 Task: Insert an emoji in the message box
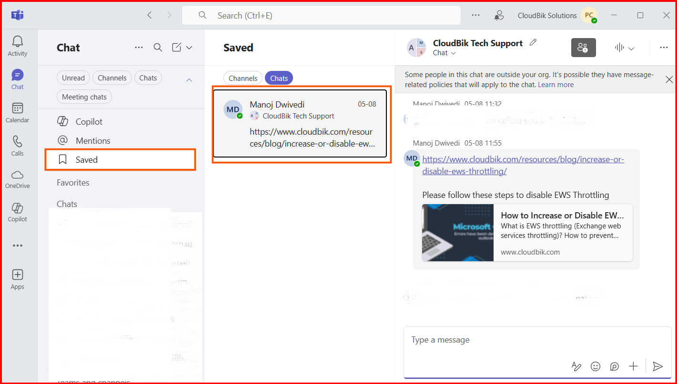click(595, 366)
